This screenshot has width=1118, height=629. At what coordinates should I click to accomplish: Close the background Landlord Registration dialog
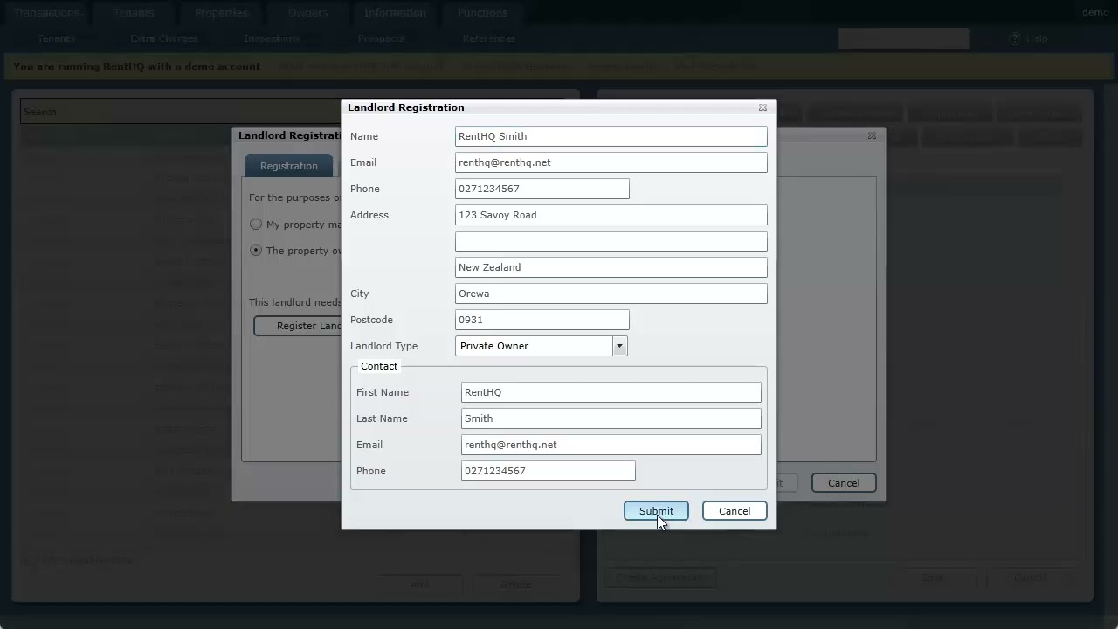(x=872, y=136)
